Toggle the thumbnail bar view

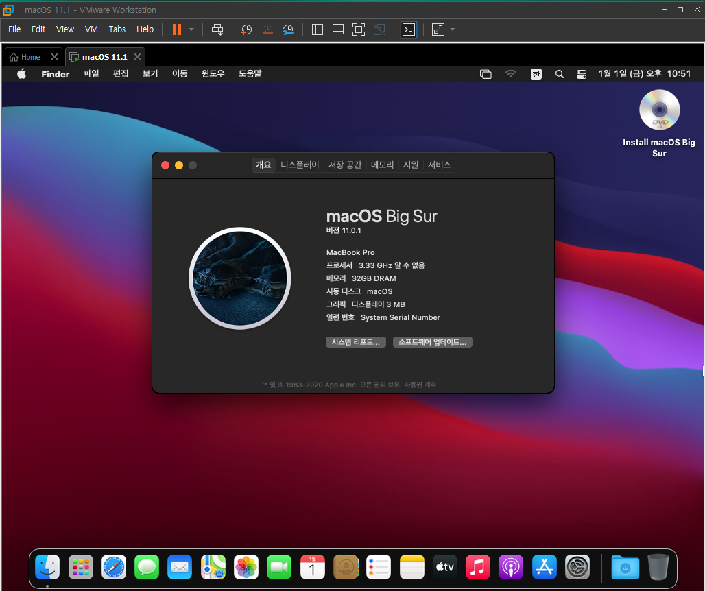pyautogui.click(x=337, y=29)
